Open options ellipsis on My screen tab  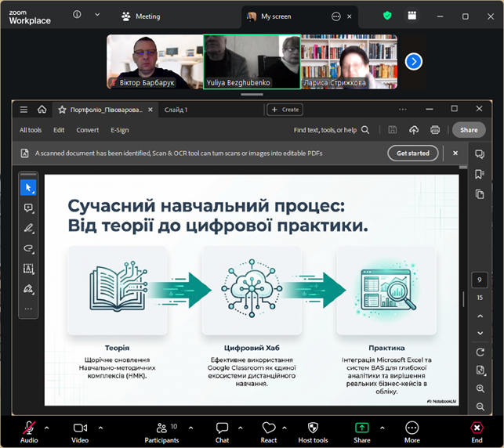point(336,16)
